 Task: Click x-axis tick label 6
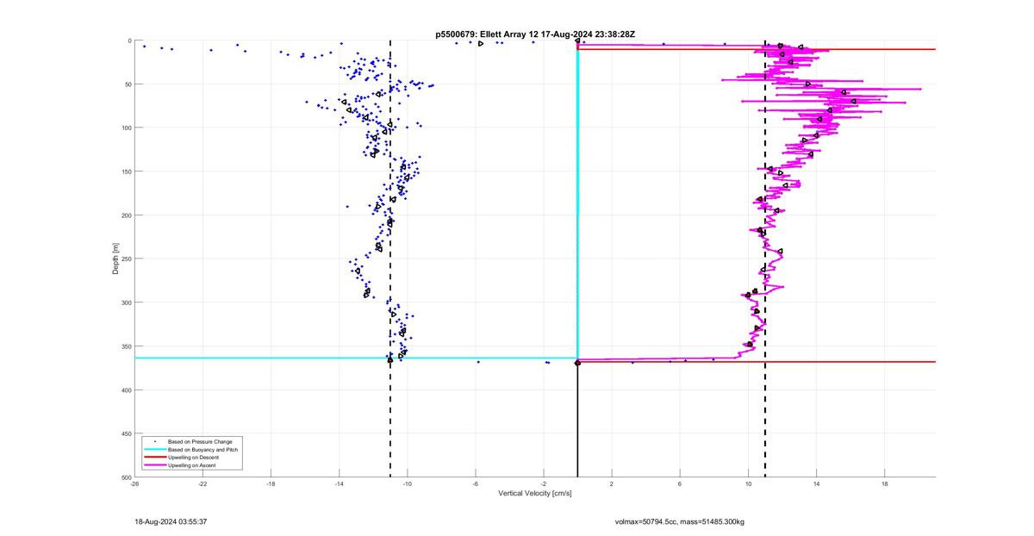click(680, 484)
